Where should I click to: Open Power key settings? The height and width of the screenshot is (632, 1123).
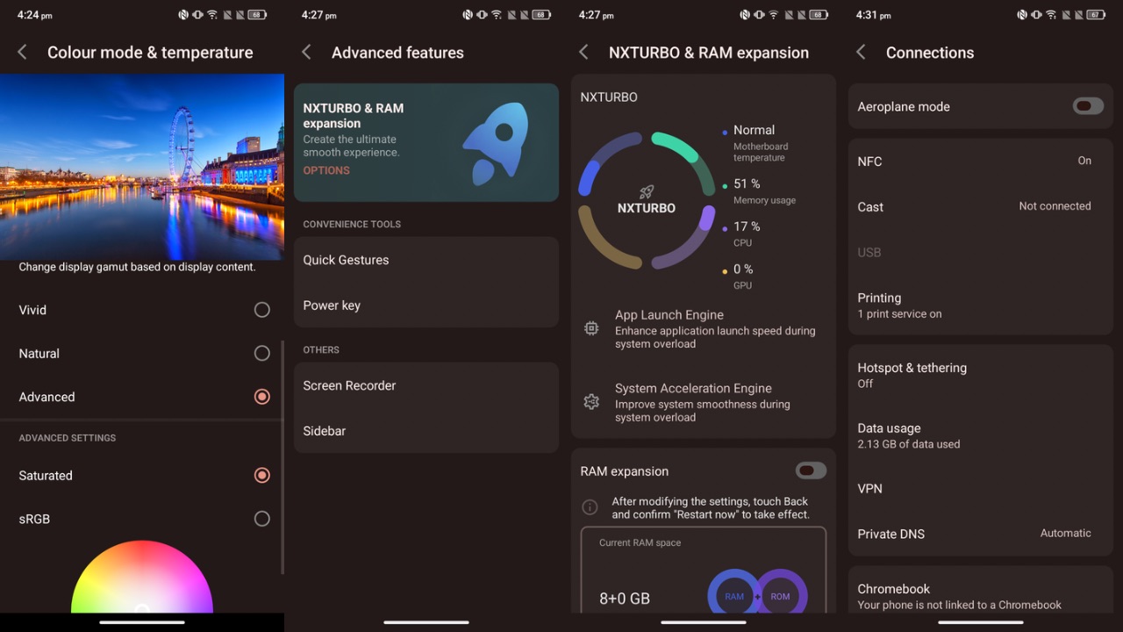[426, 305]
